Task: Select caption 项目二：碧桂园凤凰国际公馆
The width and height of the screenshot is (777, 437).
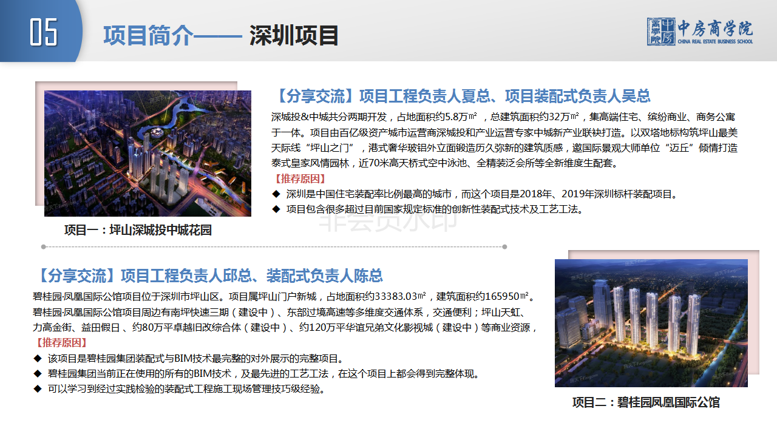Action: click(646, 402)
